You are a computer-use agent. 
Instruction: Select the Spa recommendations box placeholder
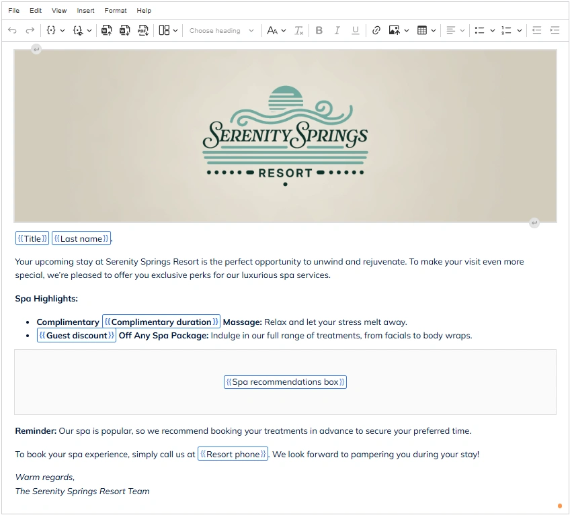[x=285, y=382]
